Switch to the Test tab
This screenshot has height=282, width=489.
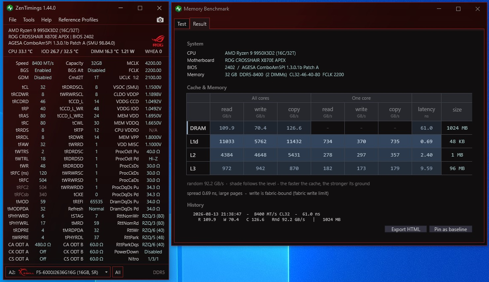click(182, 24)
